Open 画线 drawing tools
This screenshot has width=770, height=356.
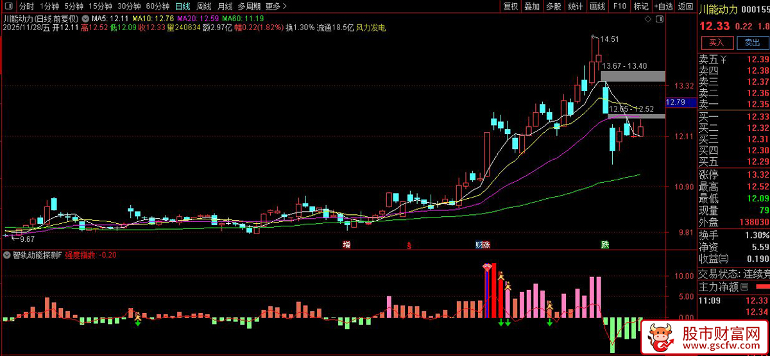(x=597, y=6)
